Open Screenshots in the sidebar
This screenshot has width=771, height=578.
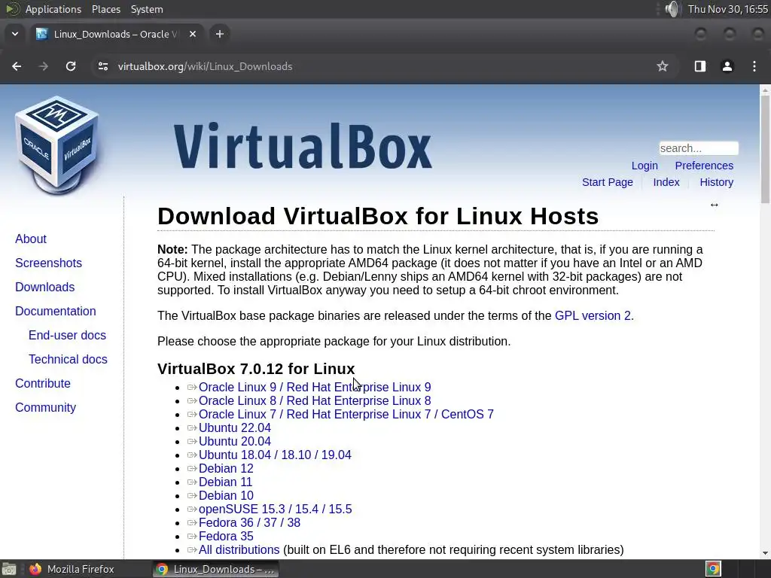coord(49,263)
